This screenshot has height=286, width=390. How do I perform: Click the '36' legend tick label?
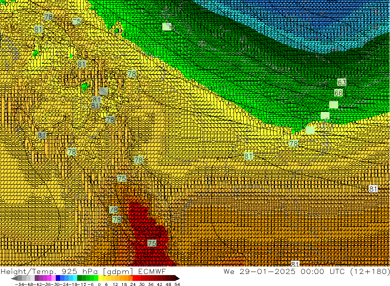point(151,284)
